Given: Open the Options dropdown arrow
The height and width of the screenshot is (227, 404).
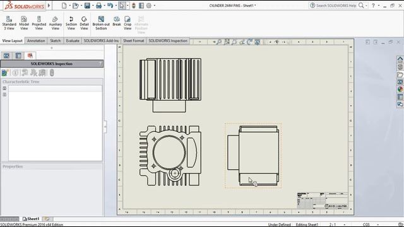Looking at the screenshot, I should pyautogui.click(x=154, y=6).
